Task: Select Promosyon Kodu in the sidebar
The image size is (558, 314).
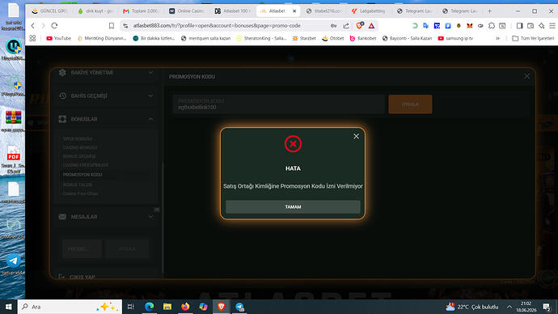Action: pos(82,175)
